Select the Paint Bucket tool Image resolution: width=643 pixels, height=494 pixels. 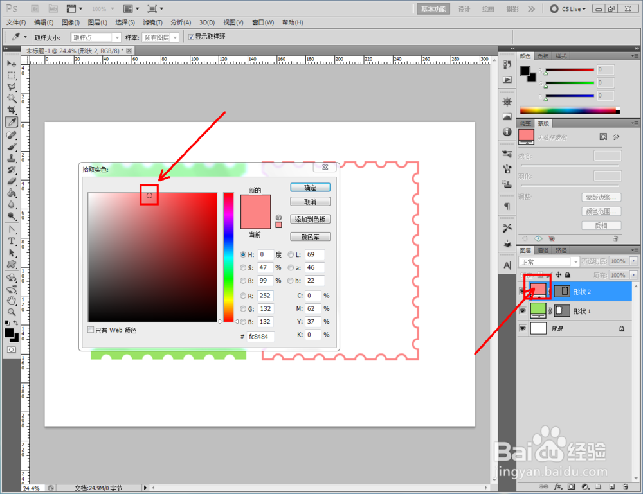(x=12, y=193)
